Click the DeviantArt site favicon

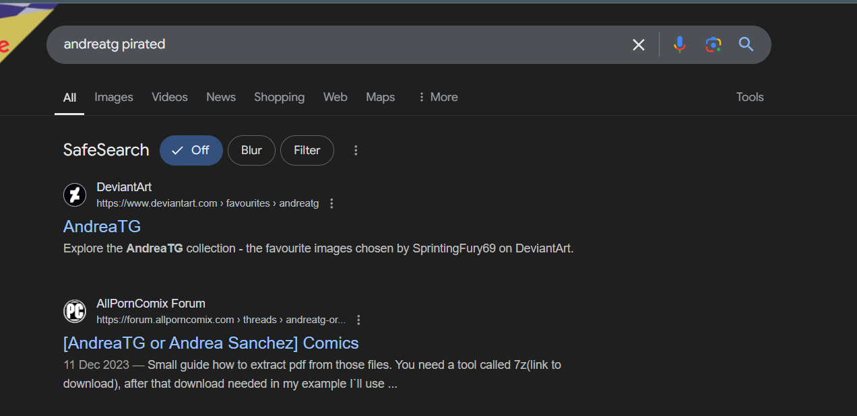click(x=75, y=195)
